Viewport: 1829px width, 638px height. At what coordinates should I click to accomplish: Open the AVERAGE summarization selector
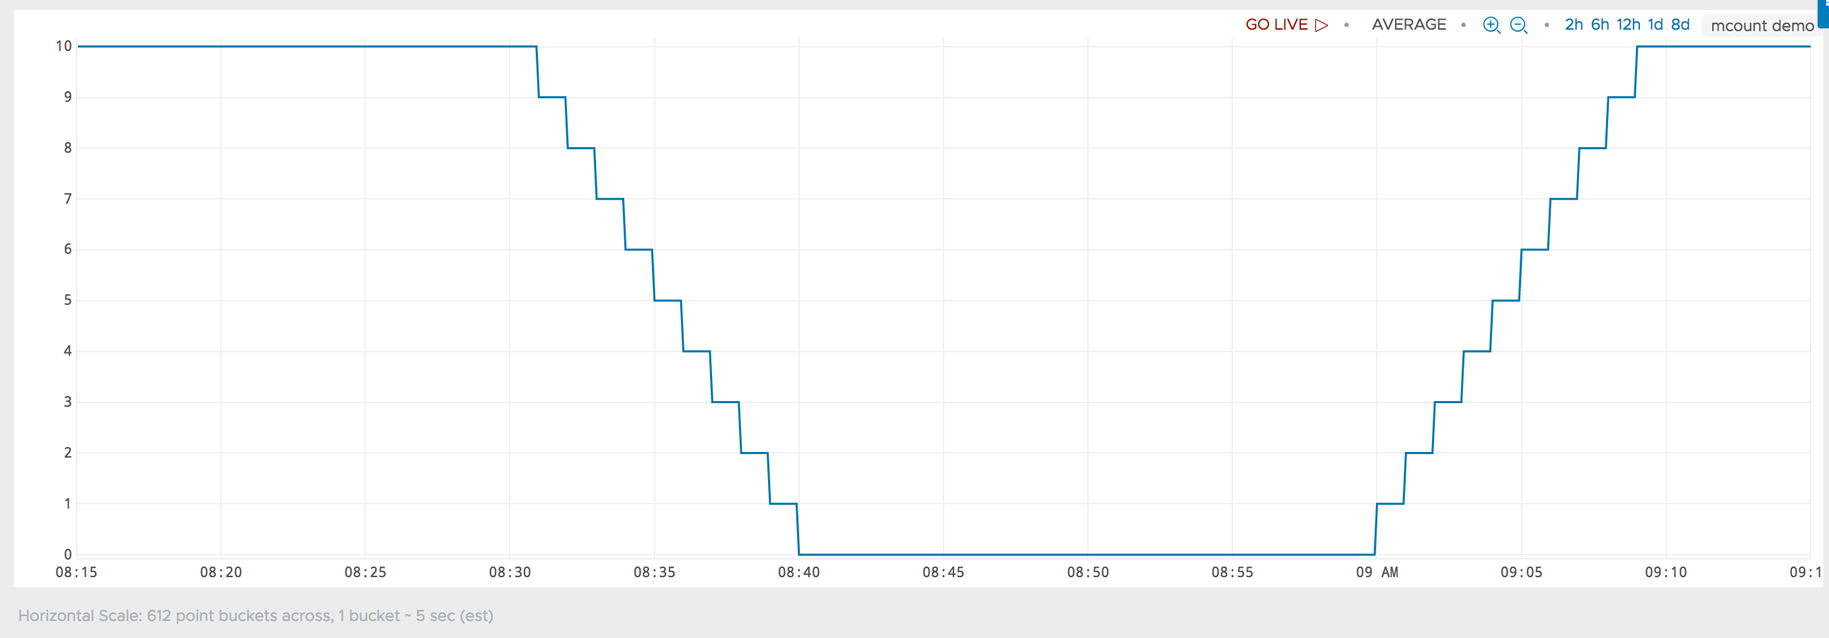click(1409, 25)
